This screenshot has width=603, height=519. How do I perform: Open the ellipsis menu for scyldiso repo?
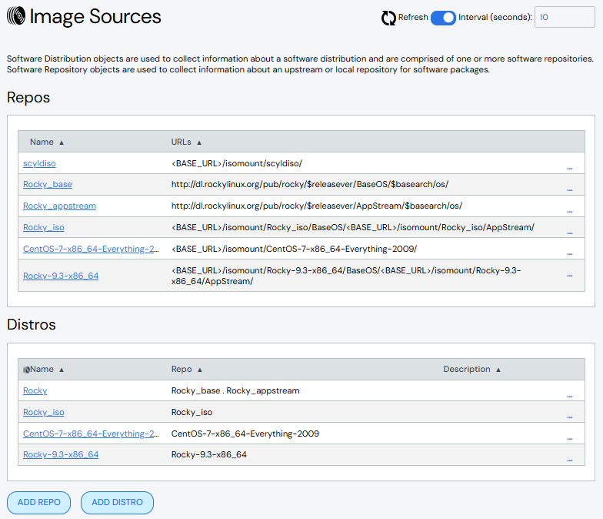click(x=569, y=168)
